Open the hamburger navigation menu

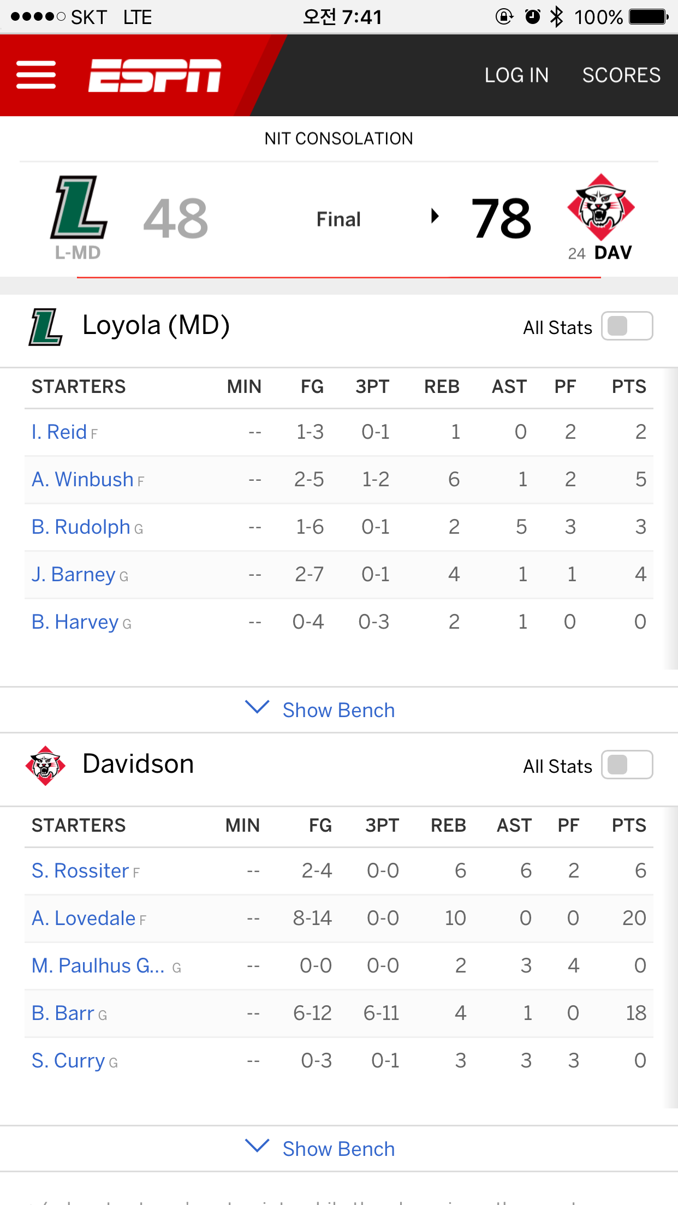(36, 75)
